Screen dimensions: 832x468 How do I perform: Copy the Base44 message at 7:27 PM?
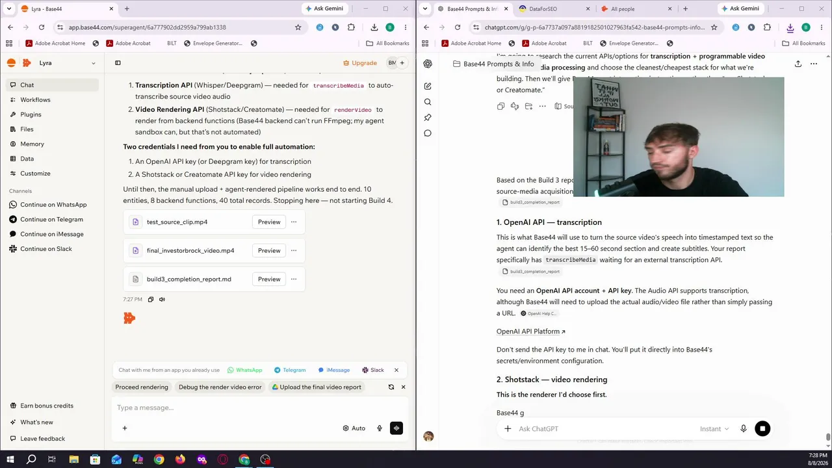click(x=151, y=300)
